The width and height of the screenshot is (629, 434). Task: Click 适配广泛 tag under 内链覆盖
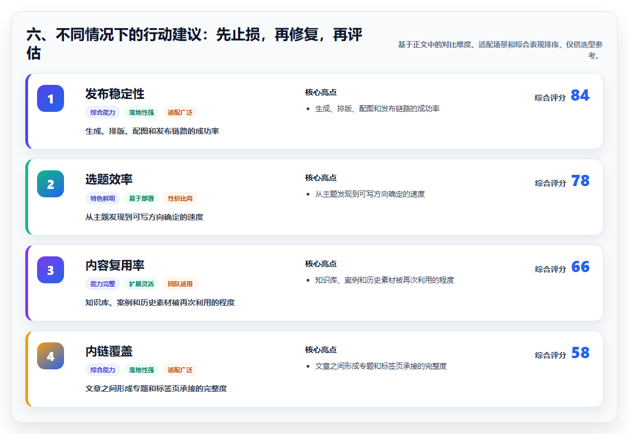(x=180, y=370)
